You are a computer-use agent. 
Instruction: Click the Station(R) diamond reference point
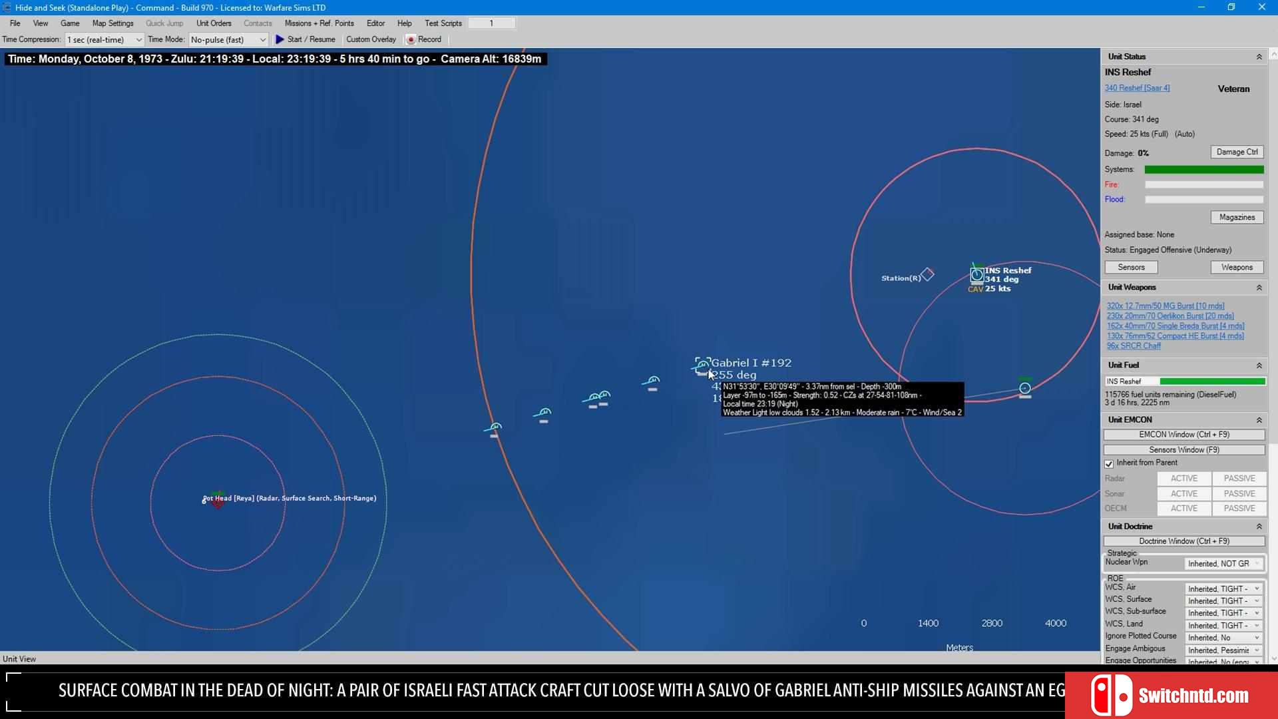927,274
